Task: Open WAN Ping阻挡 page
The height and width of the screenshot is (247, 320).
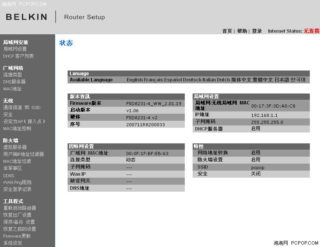Action: [x=17, y=182]
